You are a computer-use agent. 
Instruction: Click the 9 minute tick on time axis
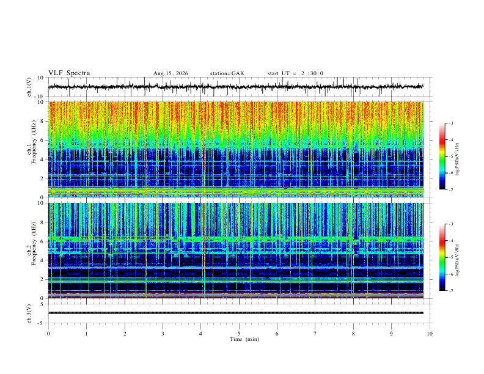click(x=391, y=334)
